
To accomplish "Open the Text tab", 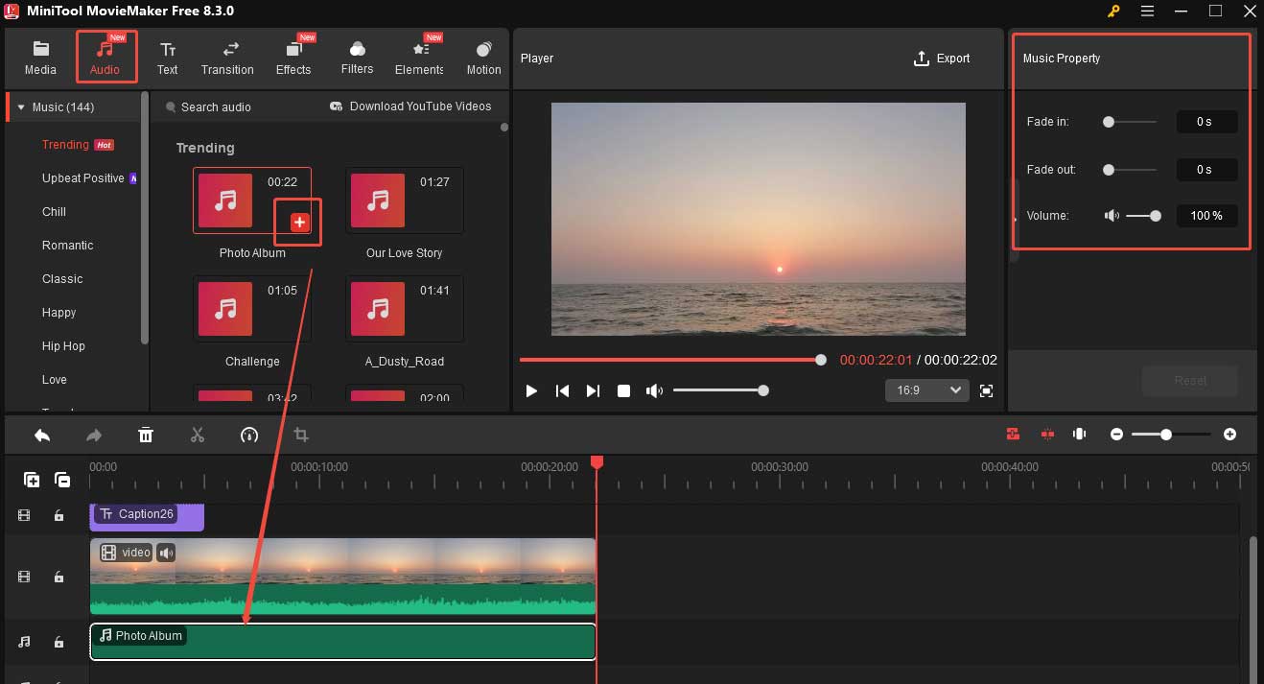I will [168, 58].
